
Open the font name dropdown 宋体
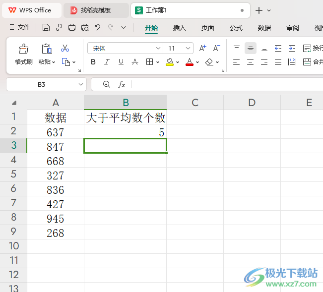(x=125, y=49)
